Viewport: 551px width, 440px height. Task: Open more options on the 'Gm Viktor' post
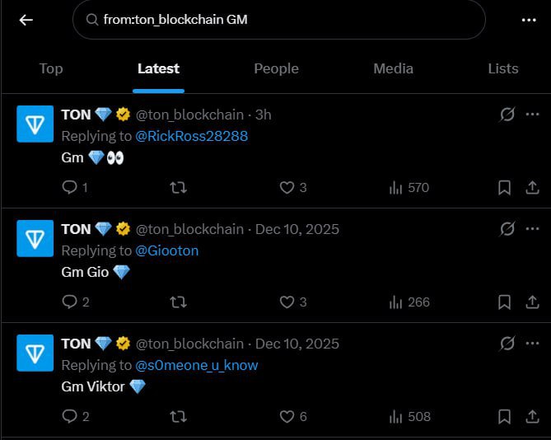(x=532, y=344)
